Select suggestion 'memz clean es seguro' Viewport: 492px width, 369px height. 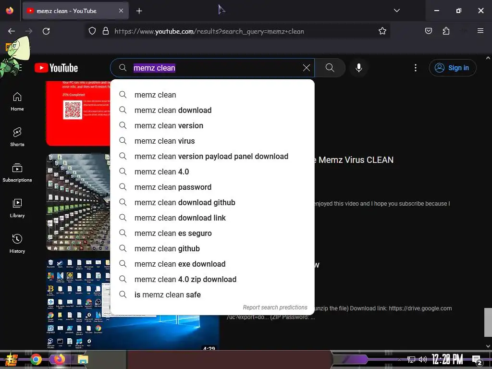click(212, 233)
